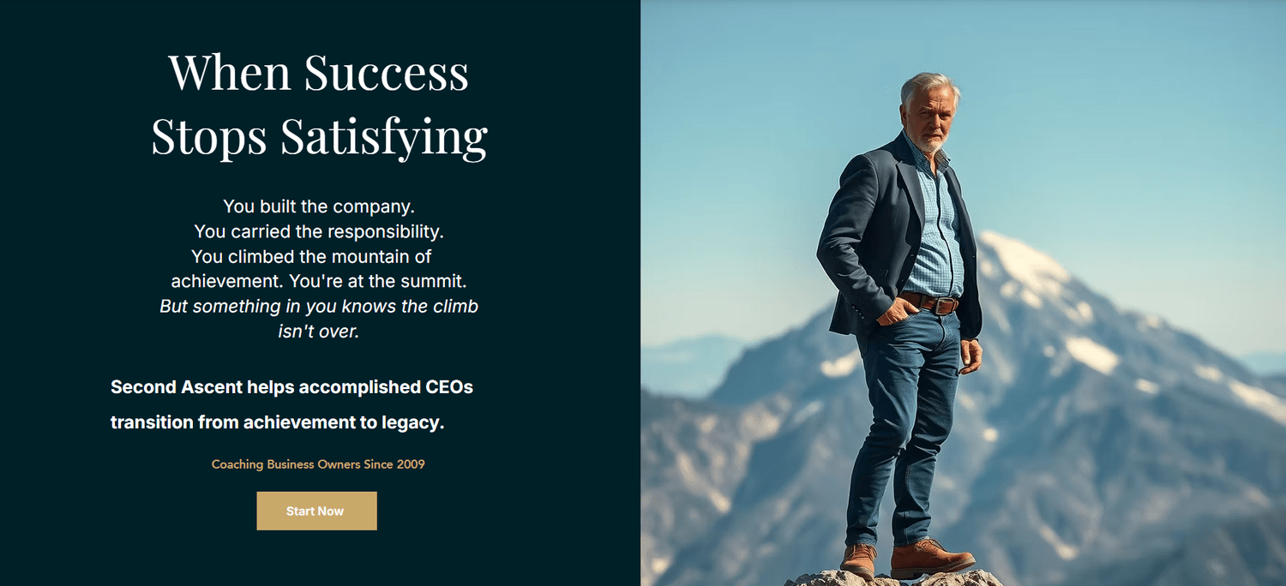Click the 'Second Ascent helps accomplished CEOs' line

click(x=291, y=387)
